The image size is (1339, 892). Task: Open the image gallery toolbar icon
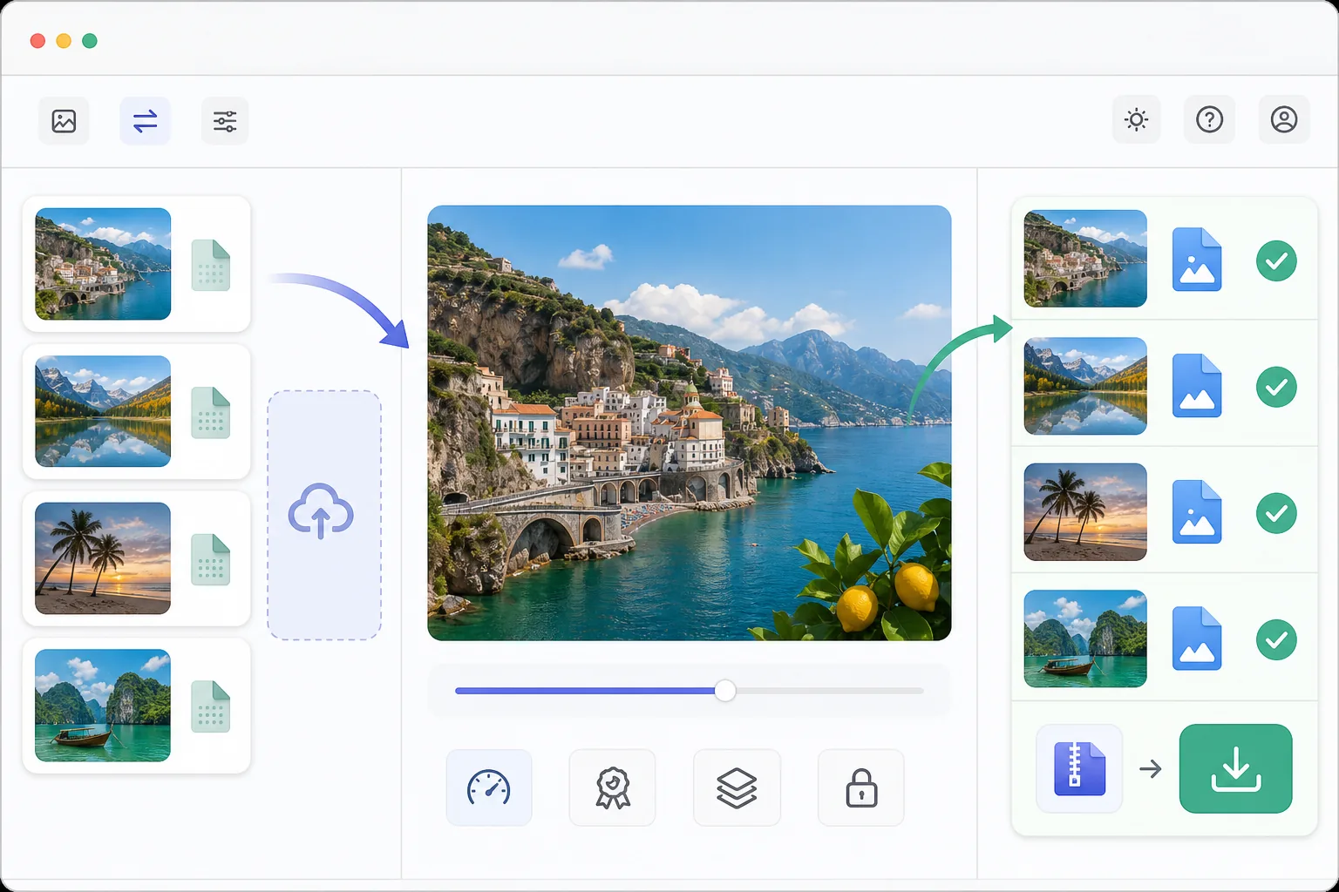click(x=64, y=120)
